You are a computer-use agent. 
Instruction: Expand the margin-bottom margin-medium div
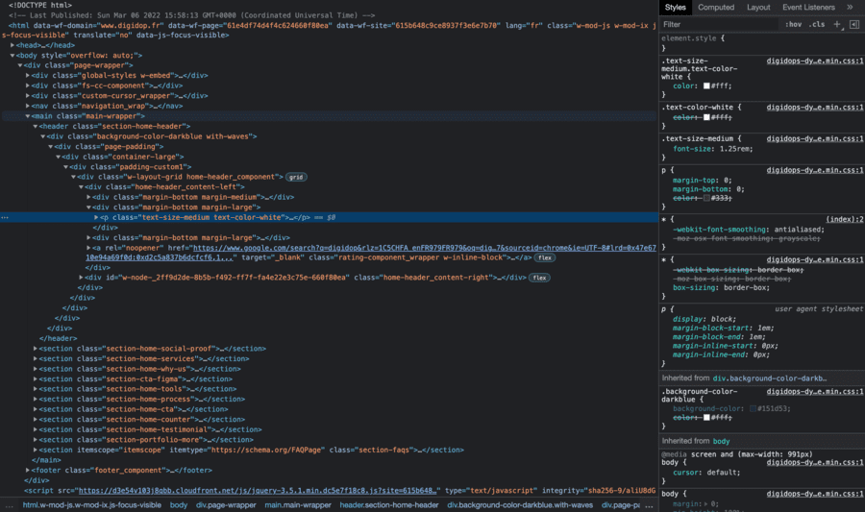pos(88,197)
